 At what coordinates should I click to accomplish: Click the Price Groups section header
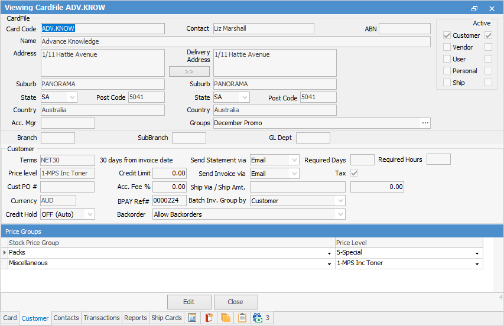pos(252,232)
